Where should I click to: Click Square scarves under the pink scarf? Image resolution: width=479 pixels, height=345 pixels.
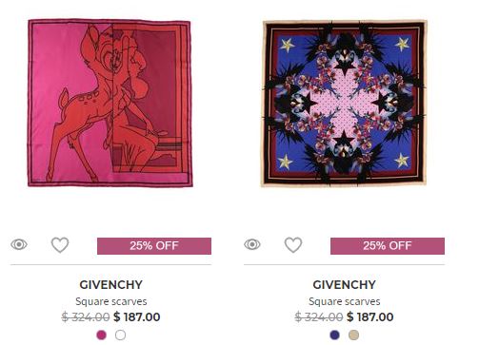111,301
